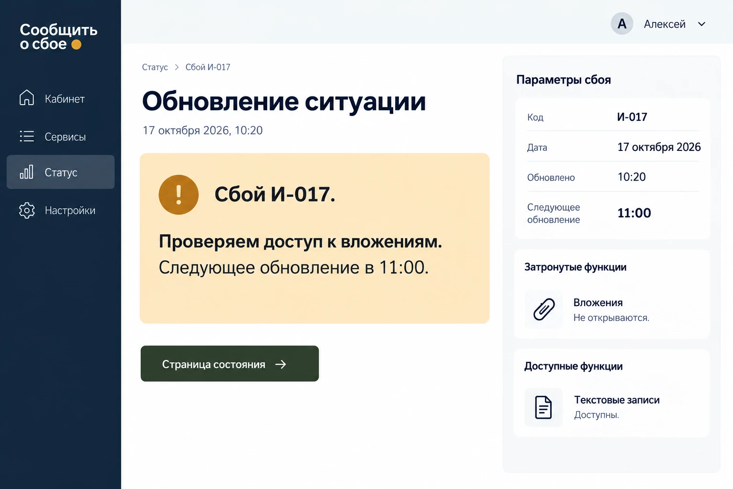
Task: Click the Затронутые функции heading
Action: pos(575,267)
